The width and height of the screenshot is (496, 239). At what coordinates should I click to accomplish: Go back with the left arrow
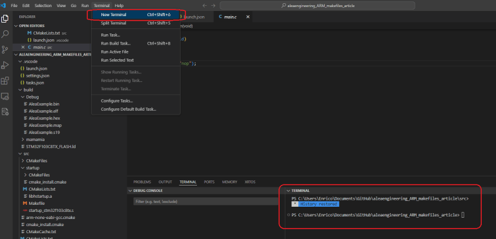(x=204, y=6)
